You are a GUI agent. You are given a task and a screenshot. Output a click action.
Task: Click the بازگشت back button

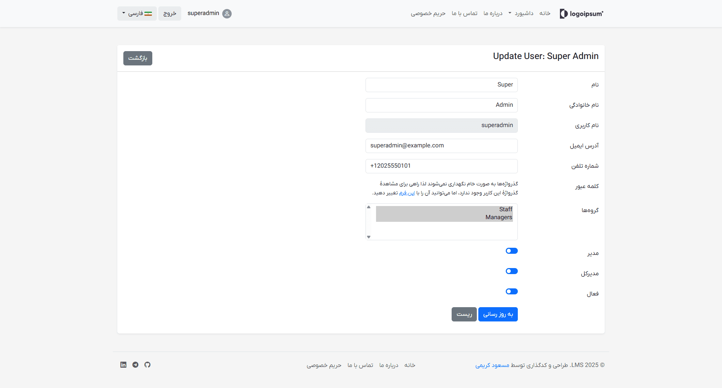point(138,58)
